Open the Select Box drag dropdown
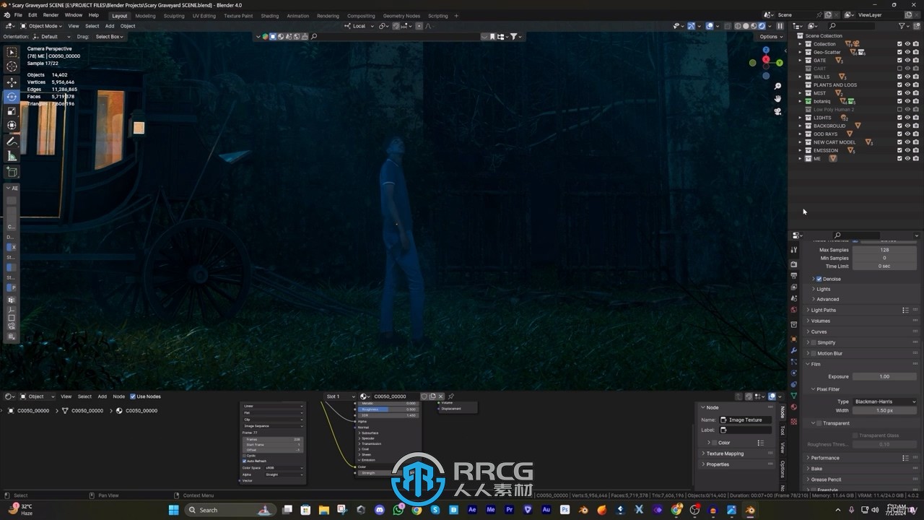924x520 pixels. pyautogui.click(x=110, y=36)
